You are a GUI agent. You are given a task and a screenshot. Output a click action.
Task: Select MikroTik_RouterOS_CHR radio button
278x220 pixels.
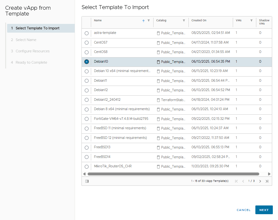tap(87, 167)
